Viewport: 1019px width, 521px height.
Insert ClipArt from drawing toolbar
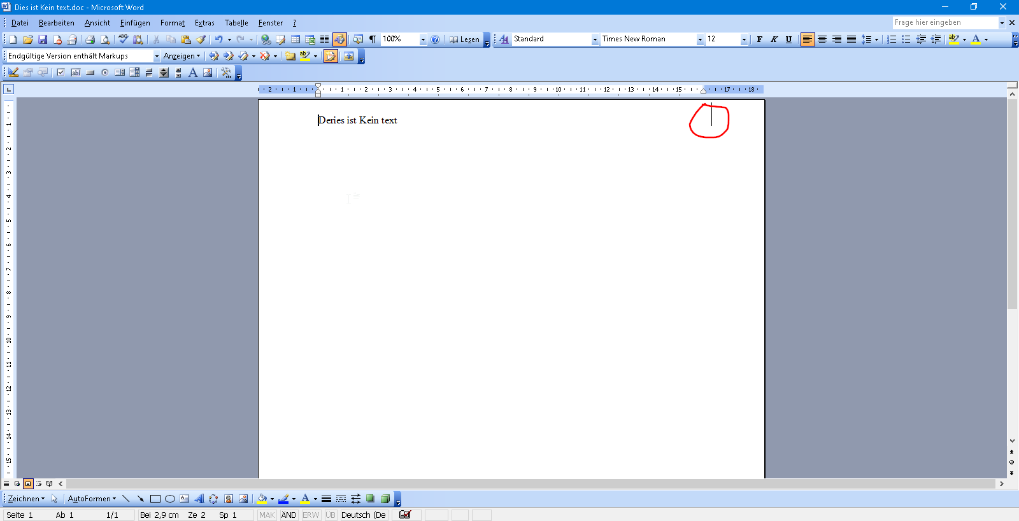(228, 499)
